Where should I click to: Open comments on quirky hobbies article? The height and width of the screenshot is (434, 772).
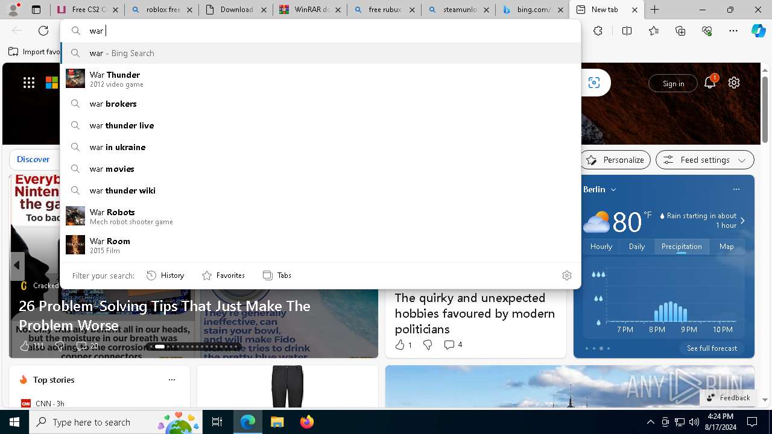point(453,345)
